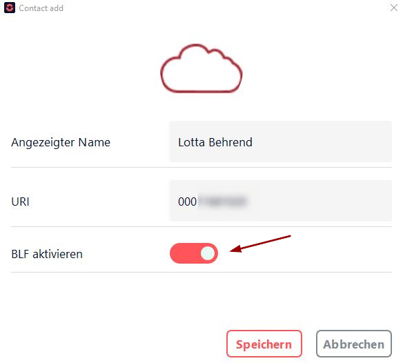Click the red track of BLF switch

click(184, 253)
